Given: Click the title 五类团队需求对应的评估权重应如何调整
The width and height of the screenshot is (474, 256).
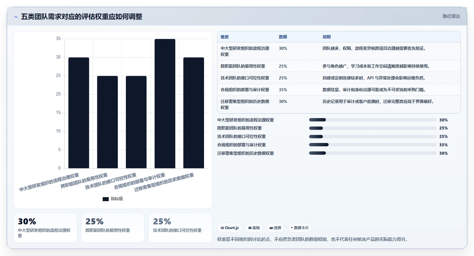Looking at the screenshot, I should (81, 16).
